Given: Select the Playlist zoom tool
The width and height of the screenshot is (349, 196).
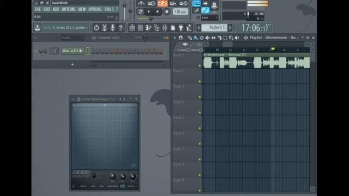Looking at the screenshot, I should point(231,38).
